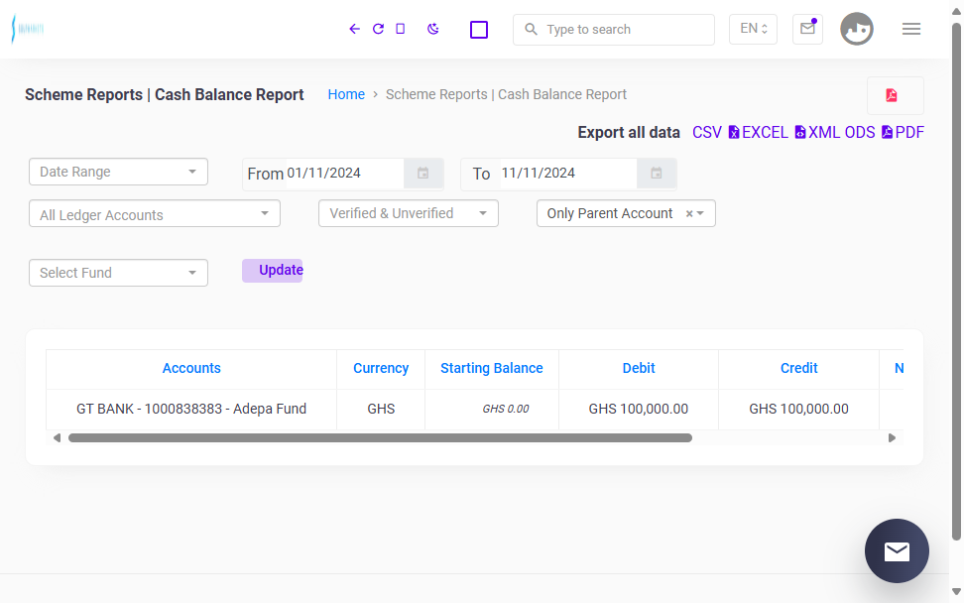Image resolution: width=964 pixels, height=603 pixels.
Task: Export all data as XML
Action: coord(817,133)
